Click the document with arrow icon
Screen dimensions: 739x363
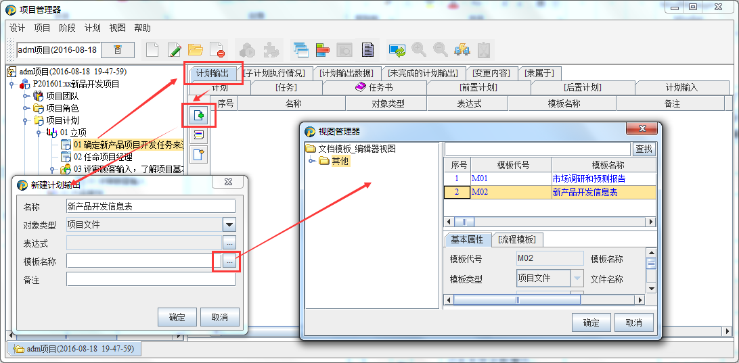click(x=199, y=154)
